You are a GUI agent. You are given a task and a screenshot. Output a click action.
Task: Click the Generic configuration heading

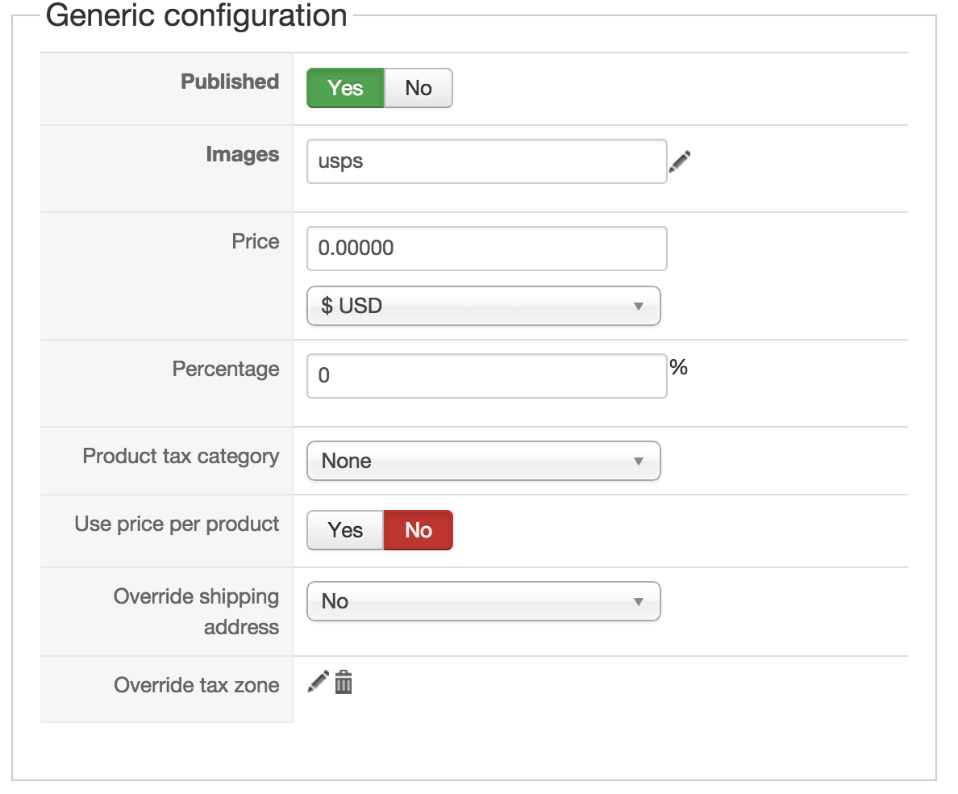(196, 15)
